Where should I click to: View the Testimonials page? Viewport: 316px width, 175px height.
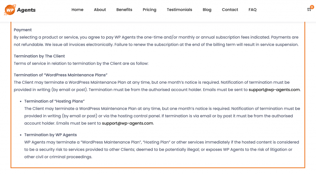point(180,10)
